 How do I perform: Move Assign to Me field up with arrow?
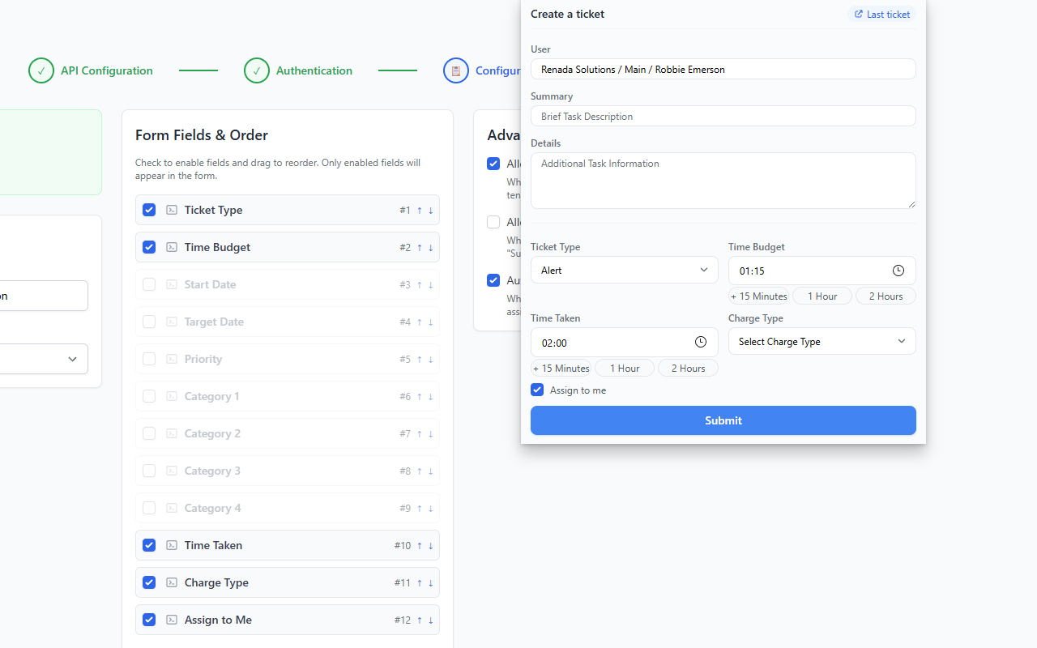420,620
